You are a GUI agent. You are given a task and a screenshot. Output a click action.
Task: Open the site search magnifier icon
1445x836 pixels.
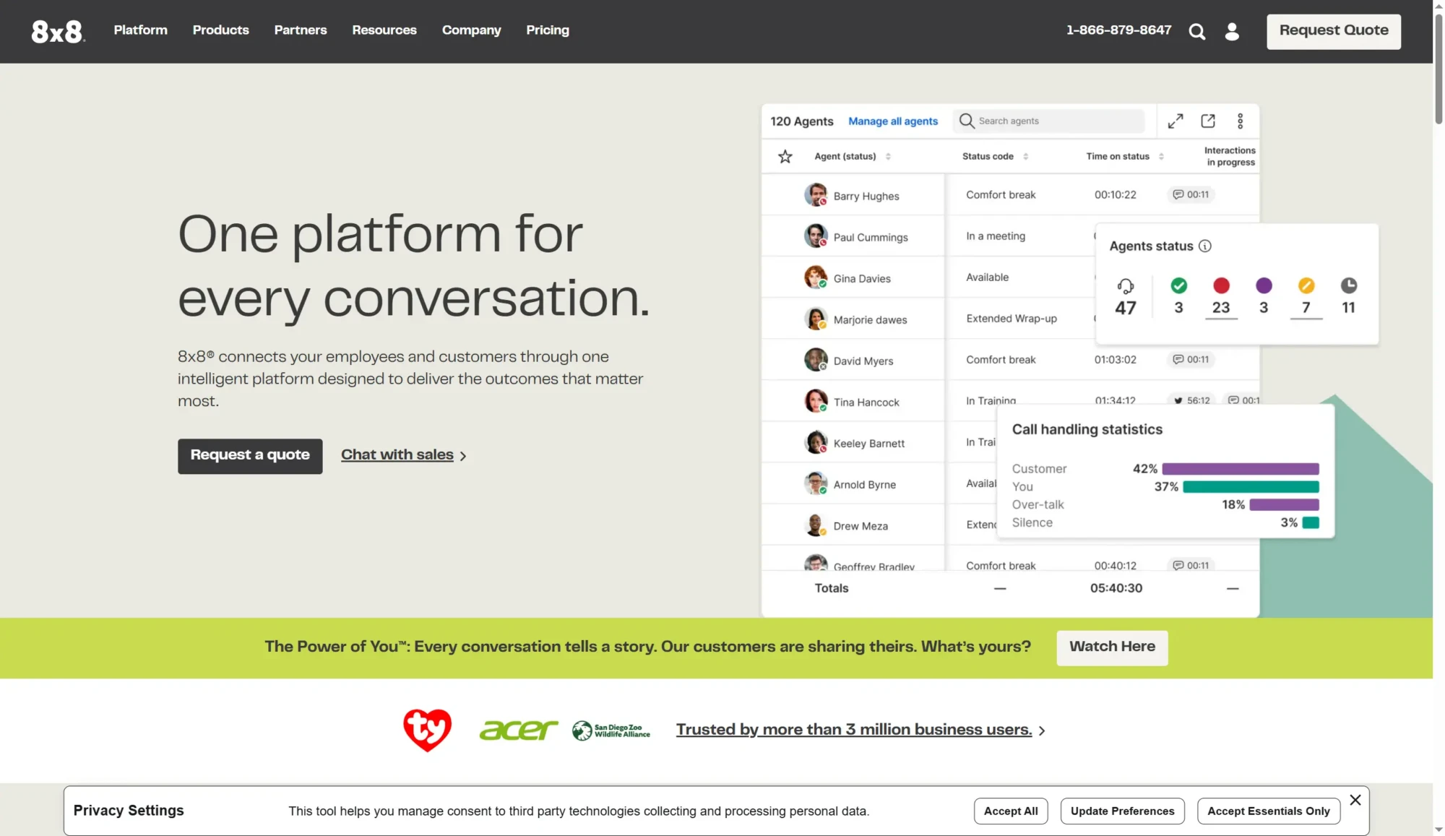[x=1196, y=32]
